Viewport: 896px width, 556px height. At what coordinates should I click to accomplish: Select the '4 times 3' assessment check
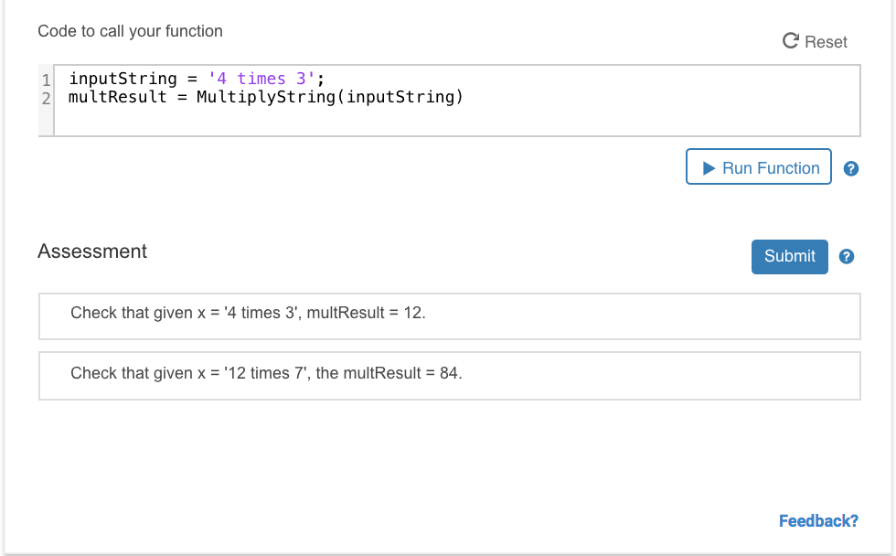tap(449, 314)
